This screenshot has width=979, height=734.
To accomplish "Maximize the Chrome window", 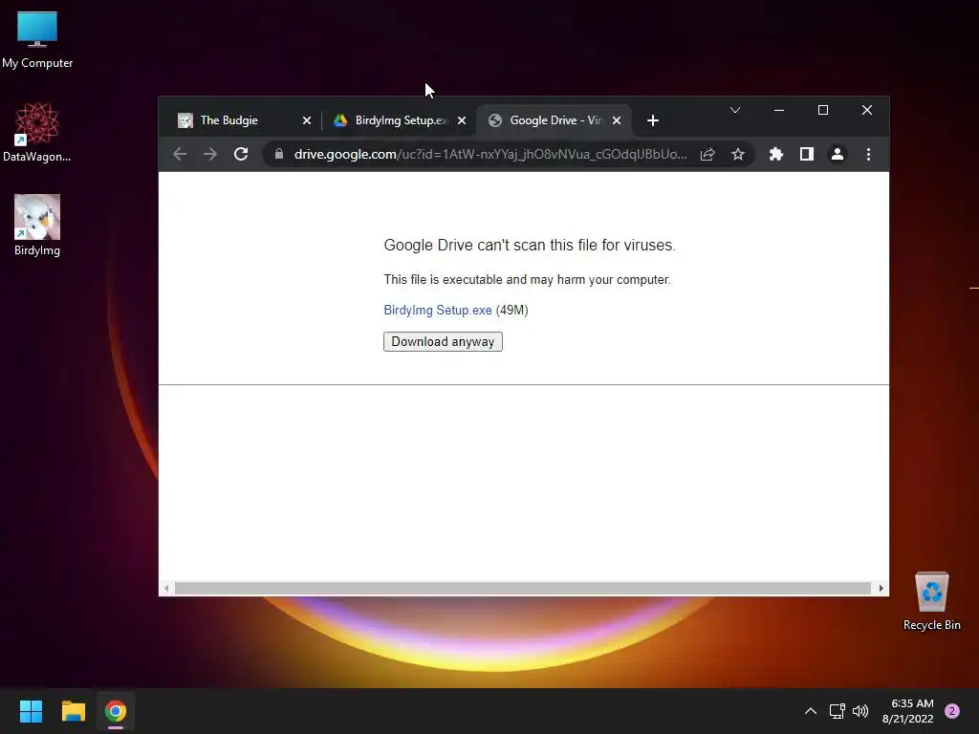I will pyautogui.click(x=823, y=110).
